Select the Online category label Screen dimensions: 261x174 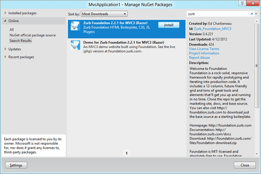(13, 21)
